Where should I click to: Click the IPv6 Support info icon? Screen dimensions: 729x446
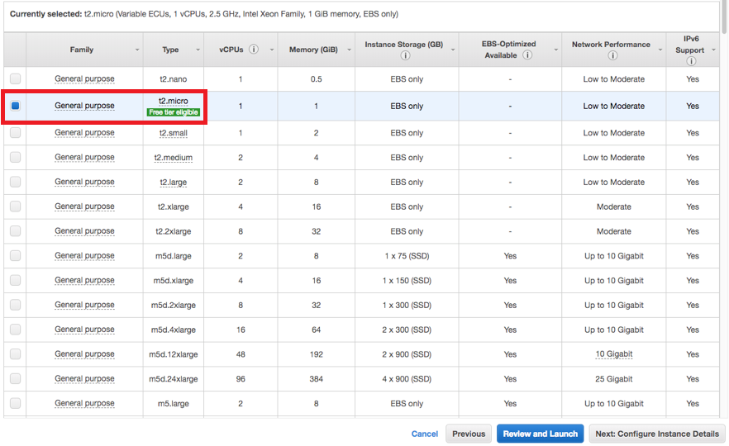coord(691,61)
